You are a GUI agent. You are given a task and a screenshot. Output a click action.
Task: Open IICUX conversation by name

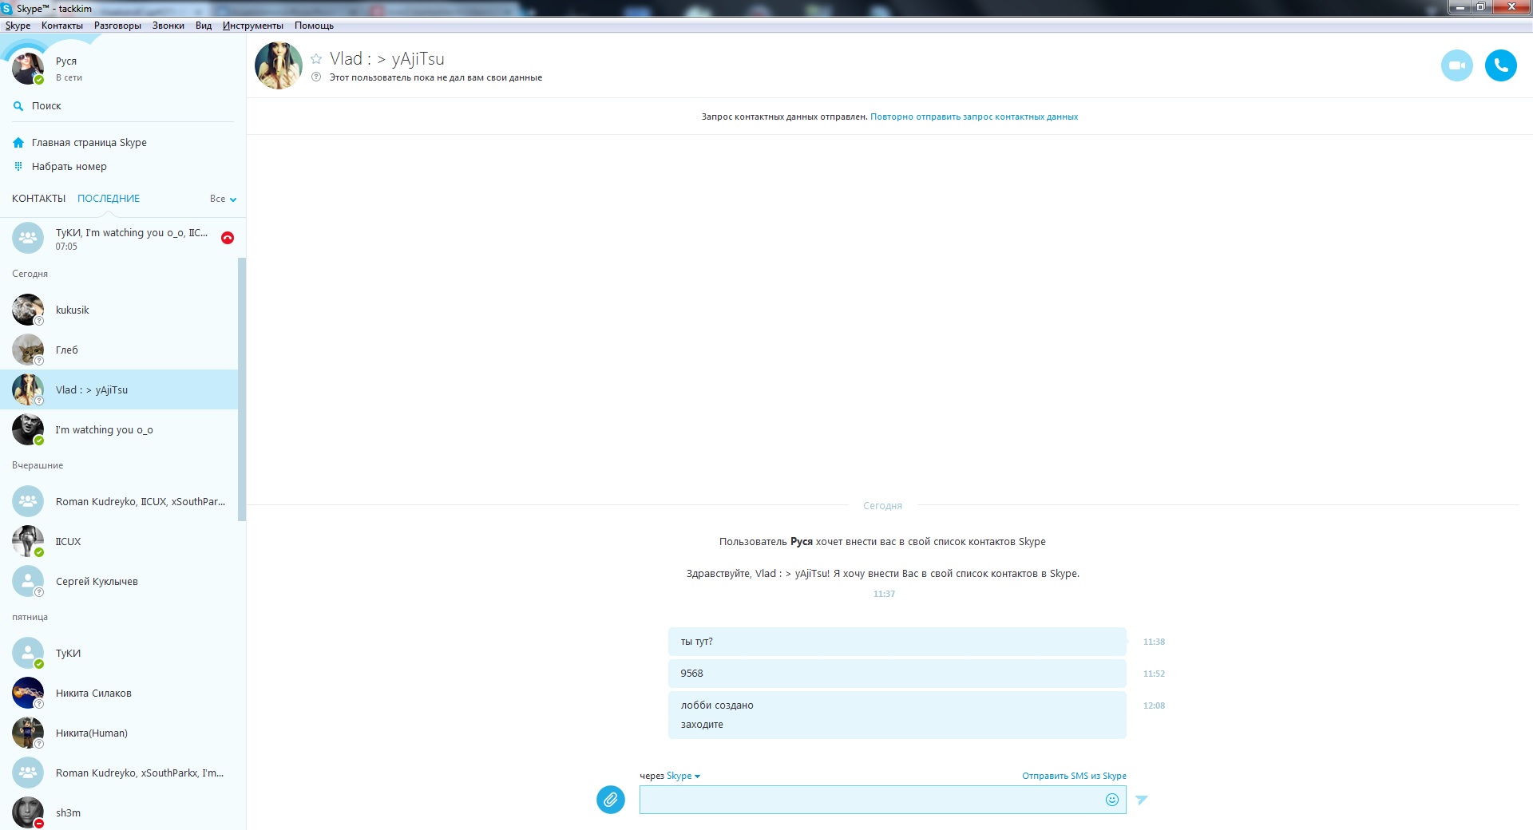coord(68,541)
